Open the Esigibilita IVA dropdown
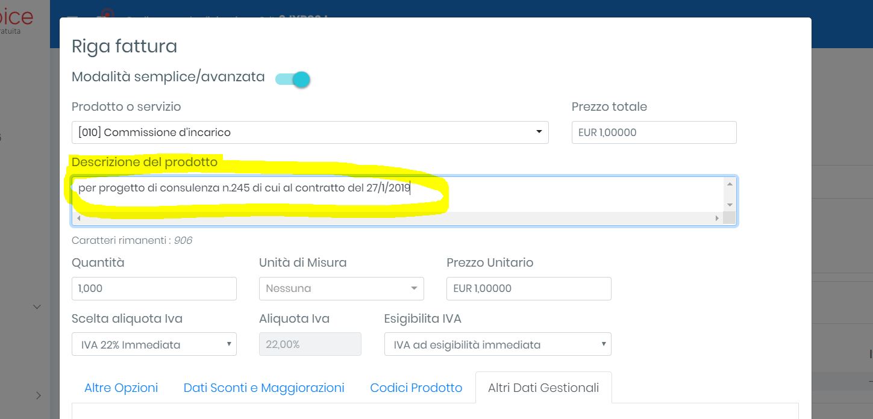The width and height of the screenshot is (873, 419). click(x=498, y=344)
